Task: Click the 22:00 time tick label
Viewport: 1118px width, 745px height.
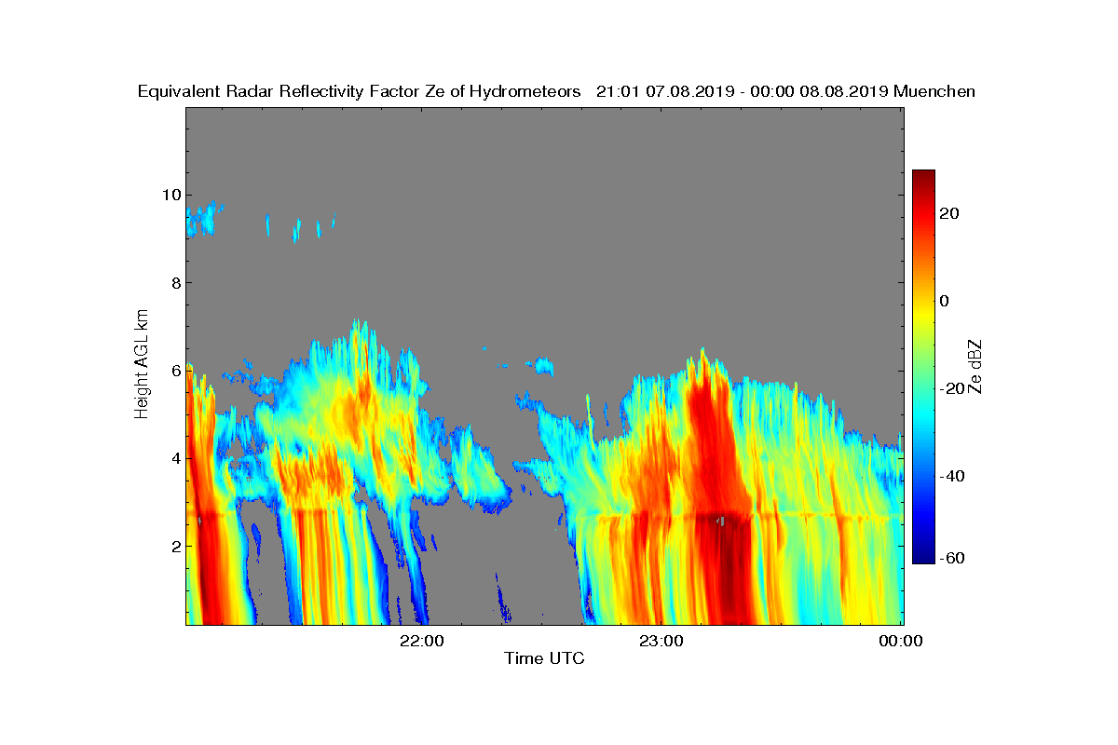Action: click(x=422, y=641)
